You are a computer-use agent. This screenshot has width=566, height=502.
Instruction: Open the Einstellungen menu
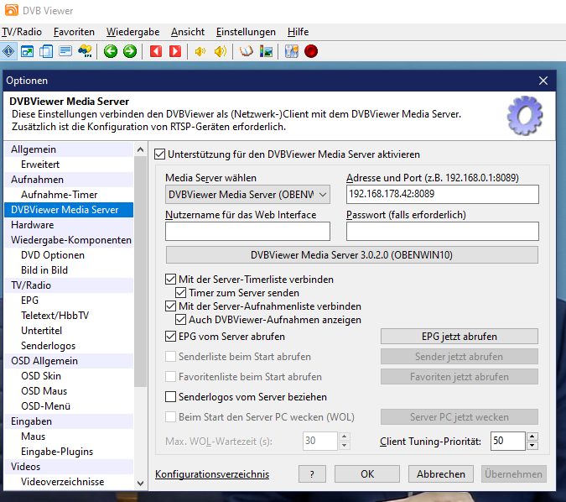pos(246,32)
